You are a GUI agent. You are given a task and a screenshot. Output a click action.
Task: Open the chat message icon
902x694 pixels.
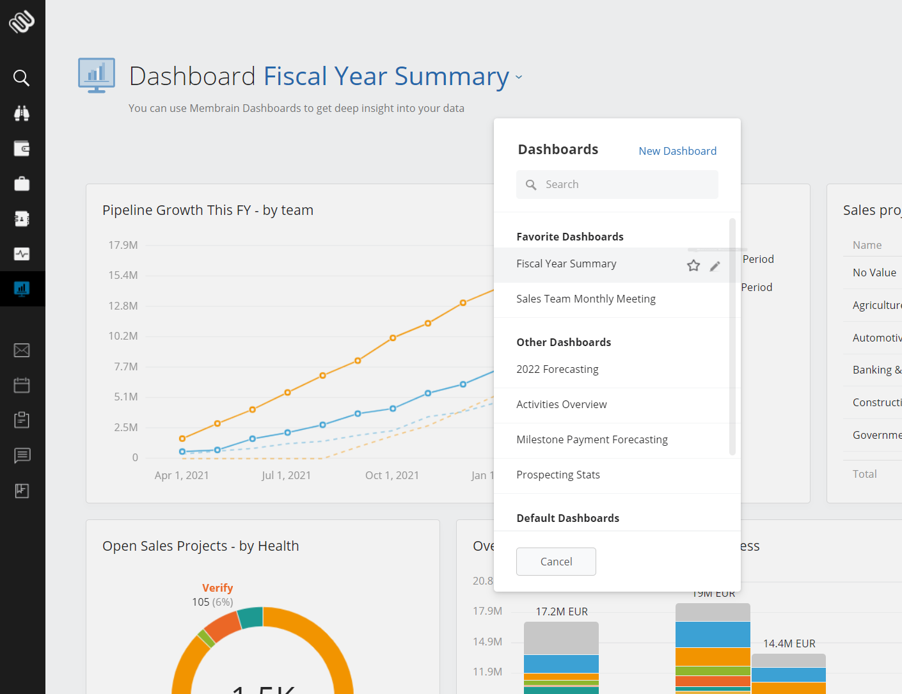22,455
